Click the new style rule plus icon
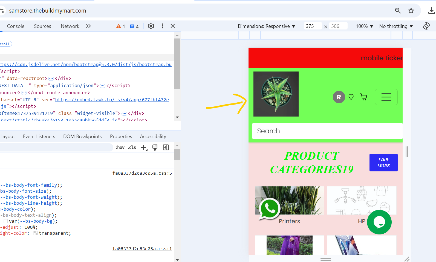The width and height of the screenshot is (436, 262). (x=144, y=148)
